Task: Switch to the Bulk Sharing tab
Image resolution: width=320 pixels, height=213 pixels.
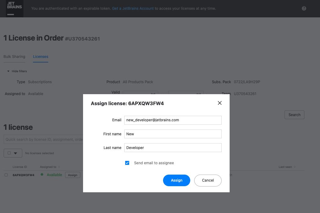Action: point(14,57)
